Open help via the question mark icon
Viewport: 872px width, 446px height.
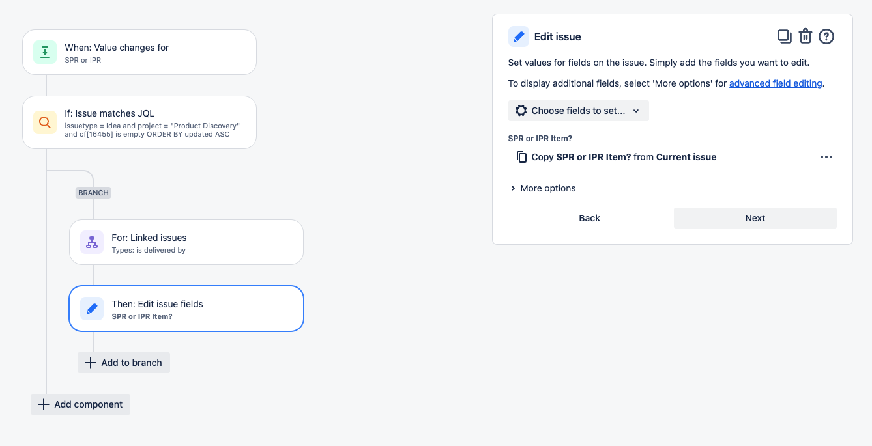point(826,36)
